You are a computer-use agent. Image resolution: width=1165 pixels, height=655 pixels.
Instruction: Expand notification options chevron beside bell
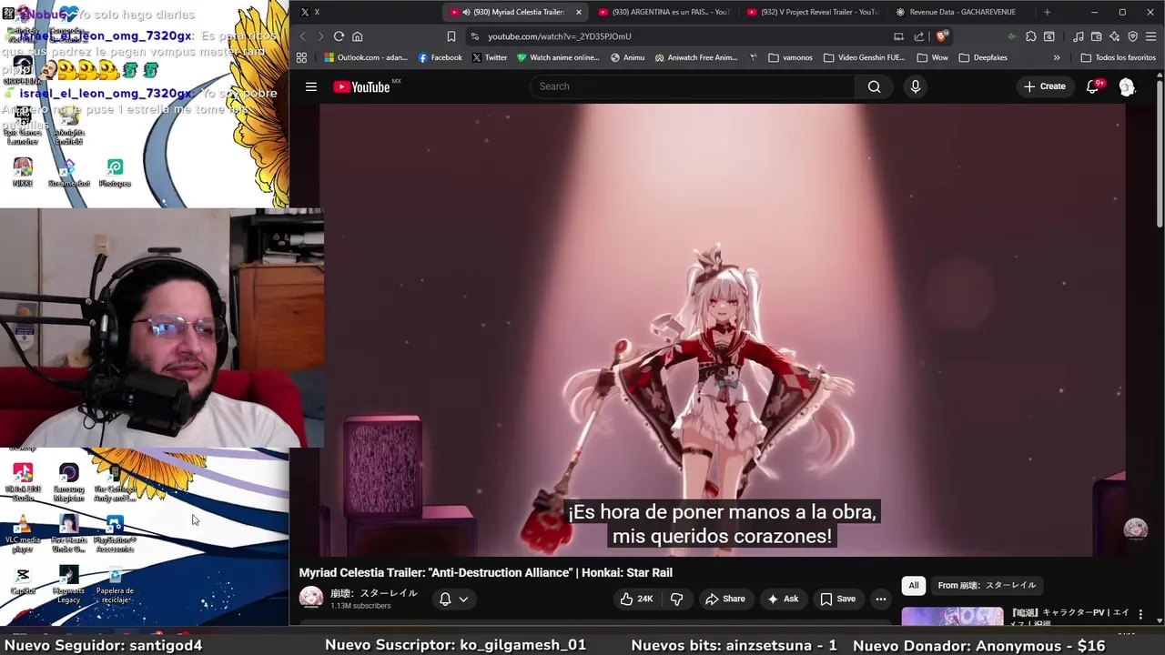pos(463,599)
